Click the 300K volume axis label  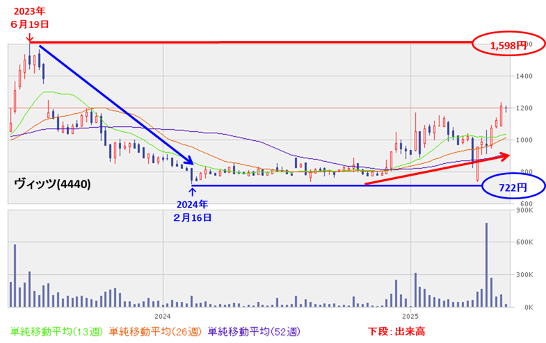click(524, 275)
